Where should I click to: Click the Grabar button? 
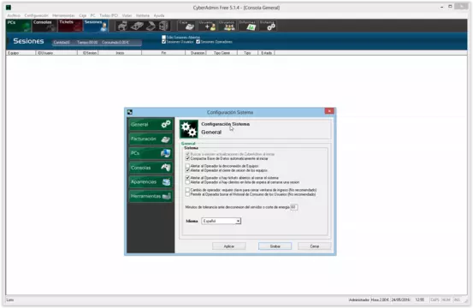click(x=275, y=246)
